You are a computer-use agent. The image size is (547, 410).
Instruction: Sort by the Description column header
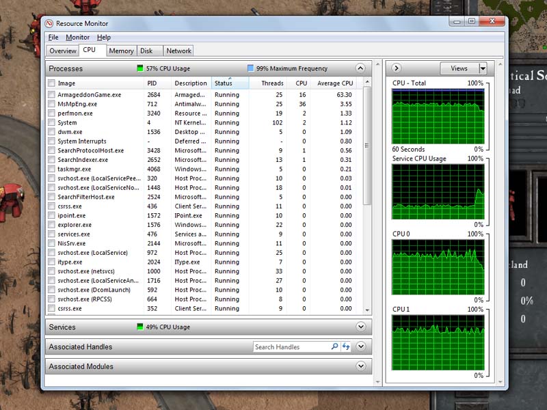(x=191, y=83)
